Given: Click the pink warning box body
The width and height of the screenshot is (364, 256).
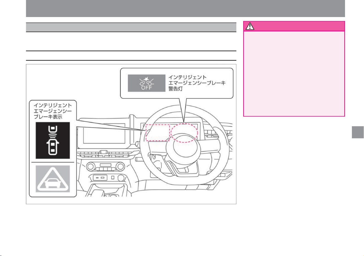Looking at the screenshot, I should (x=294, y=73).
